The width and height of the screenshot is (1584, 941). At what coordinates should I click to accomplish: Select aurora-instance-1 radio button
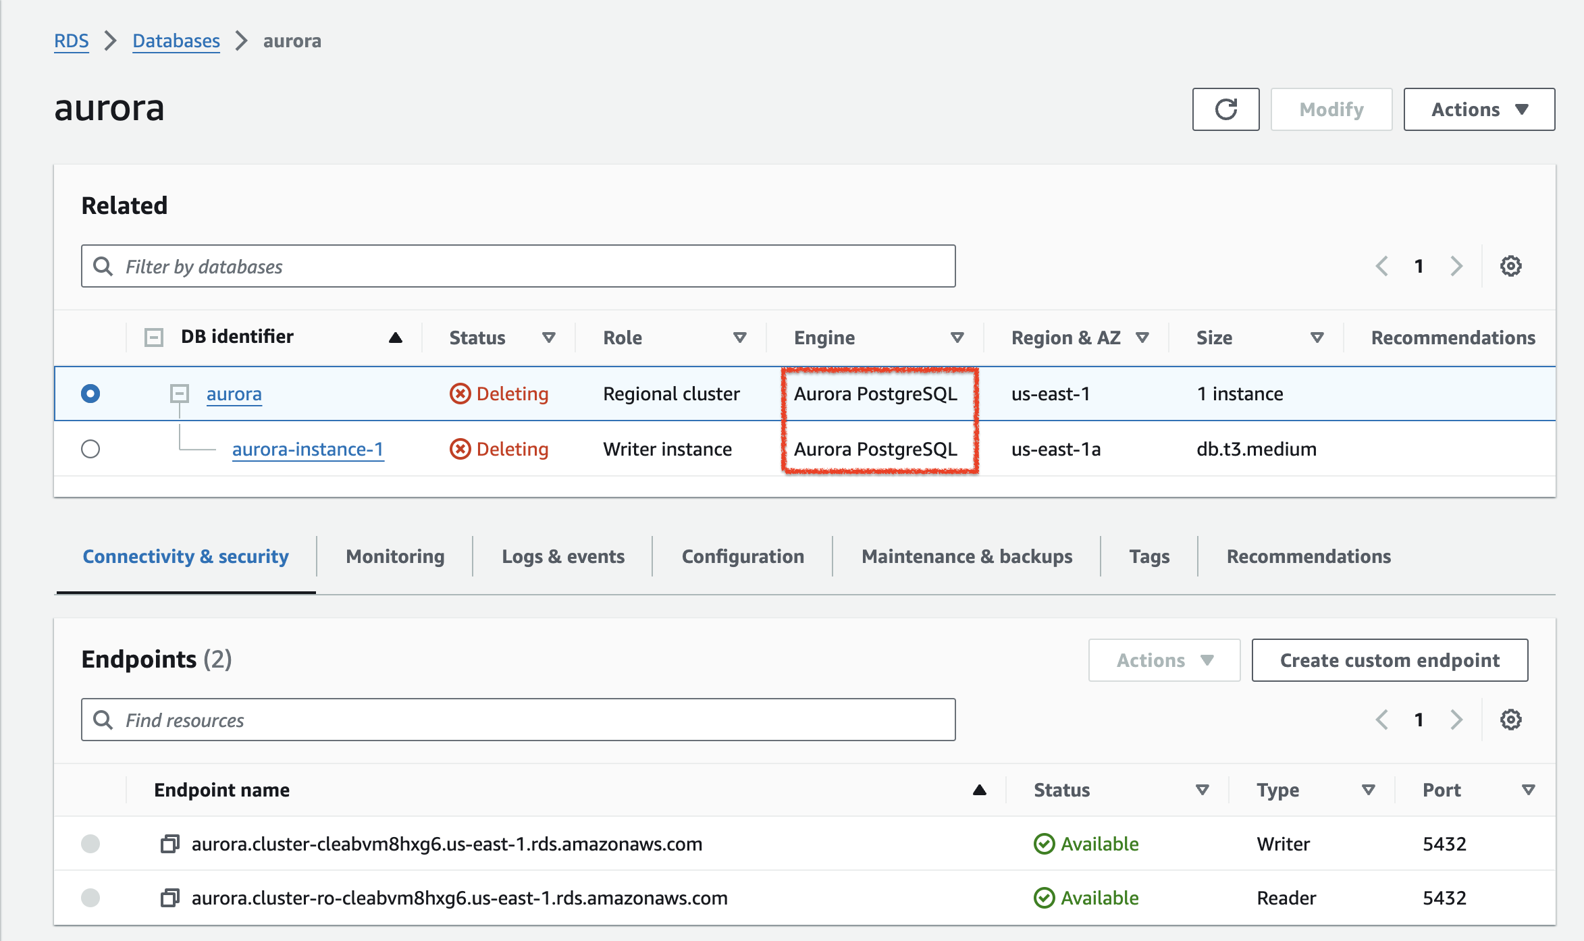click(90, 449)
